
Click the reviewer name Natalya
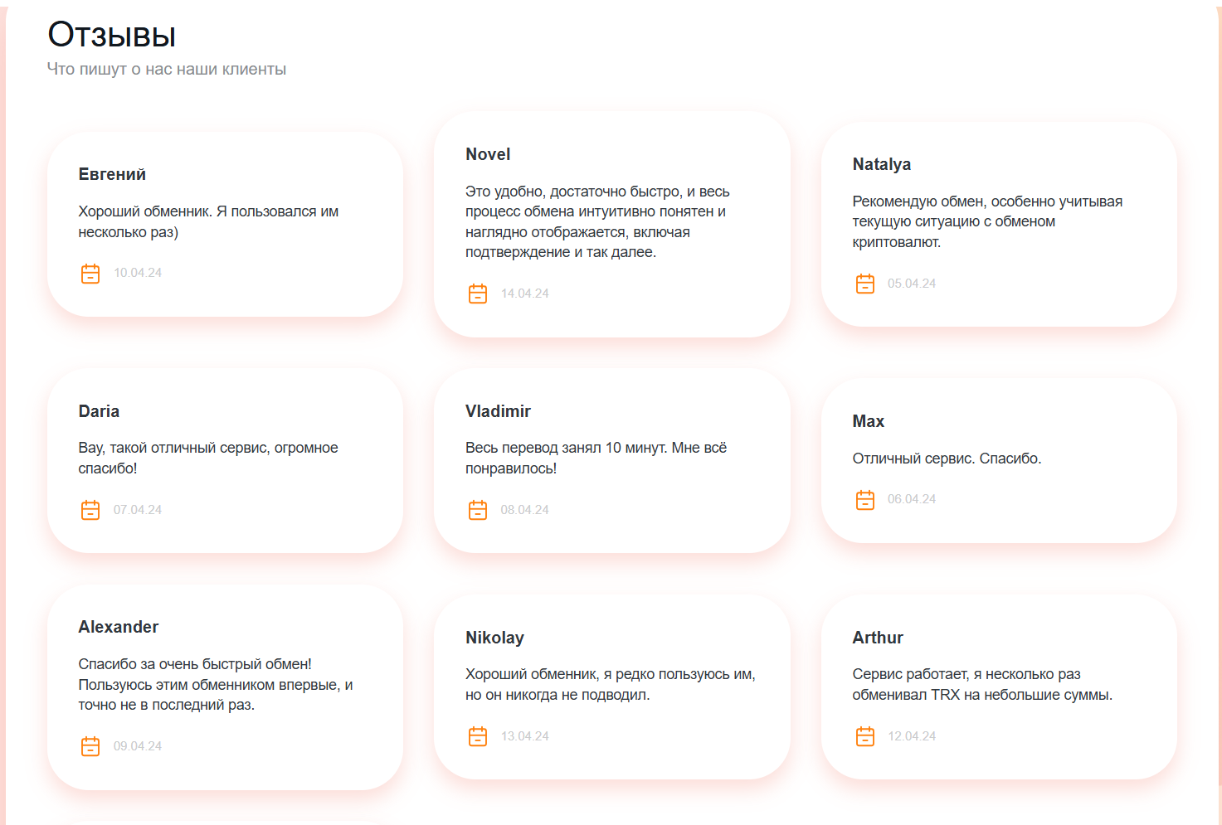coord(881,164)
